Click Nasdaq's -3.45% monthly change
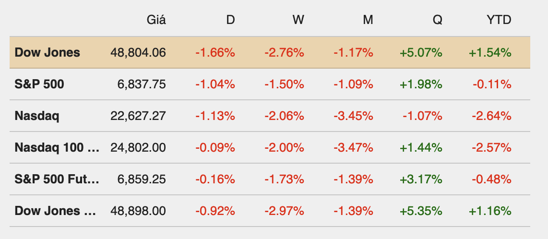Viewport: 548px width, 239px height. (x=353, y=116)
